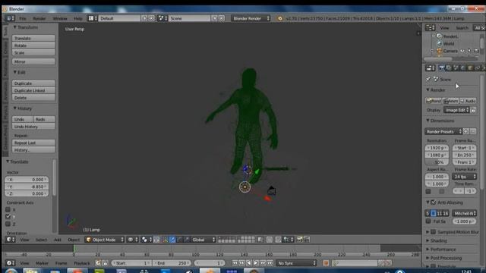Click the outliner editor type icon
The image size is (486, 273).
coord(430,28)
